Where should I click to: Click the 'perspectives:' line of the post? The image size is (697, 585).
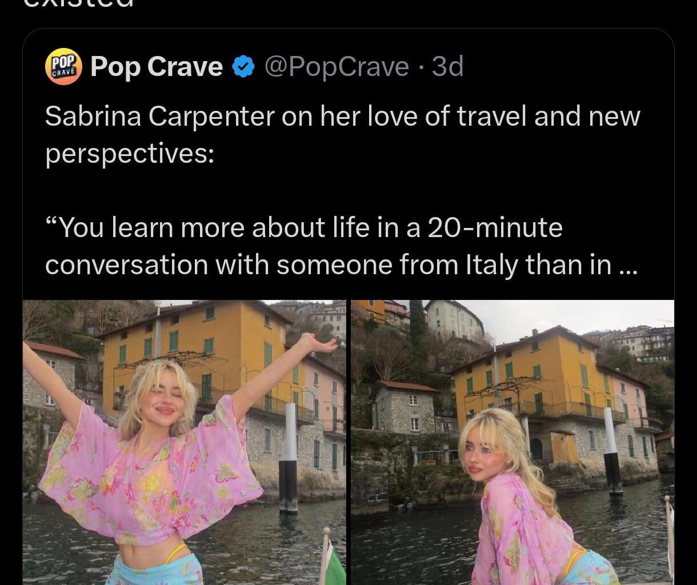pyautogui.click(x=130, y=155)
